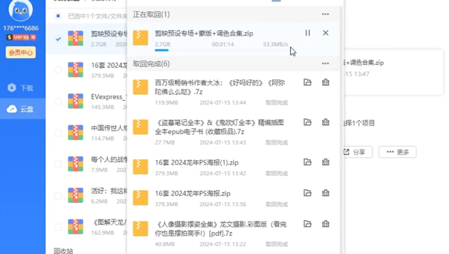Screen dimensions: 449x254
Task: Click the 正在取回(1) section header
Action: [151, 14]
